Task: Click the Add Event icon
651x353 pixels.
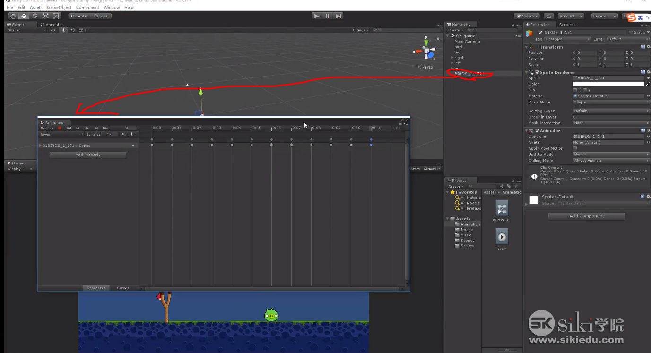Action: click(133, 134)
